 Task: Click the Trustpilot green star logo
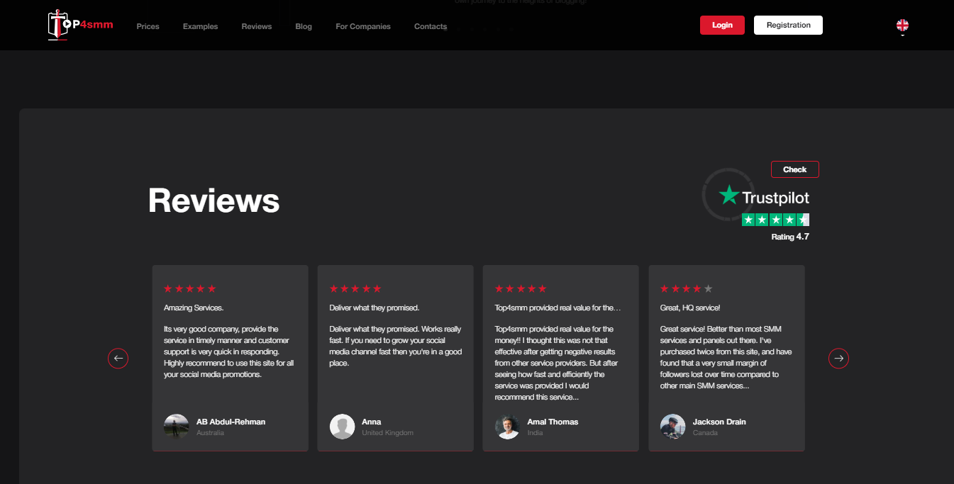pyautogui.click(x=728, y=195)
